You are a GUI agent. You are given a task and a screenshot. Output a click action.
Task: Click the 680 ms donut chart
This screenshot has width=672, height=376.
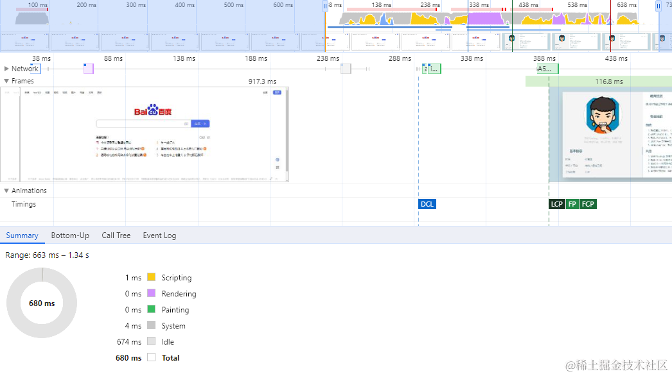42,303
